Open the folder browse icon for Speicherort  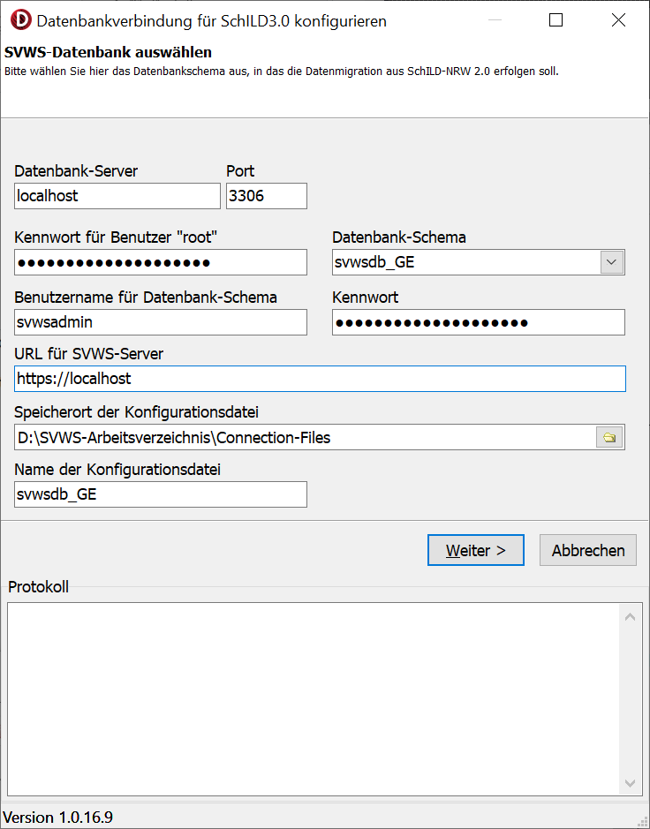[609, 437]
